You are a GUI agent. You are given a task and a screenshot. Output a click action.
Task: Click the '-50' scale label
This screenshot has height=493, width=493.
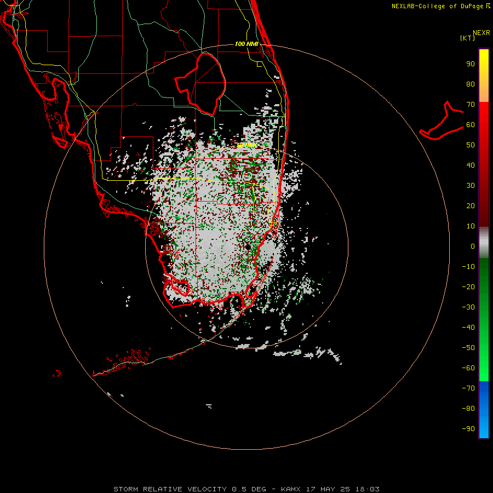pos(468,347)
